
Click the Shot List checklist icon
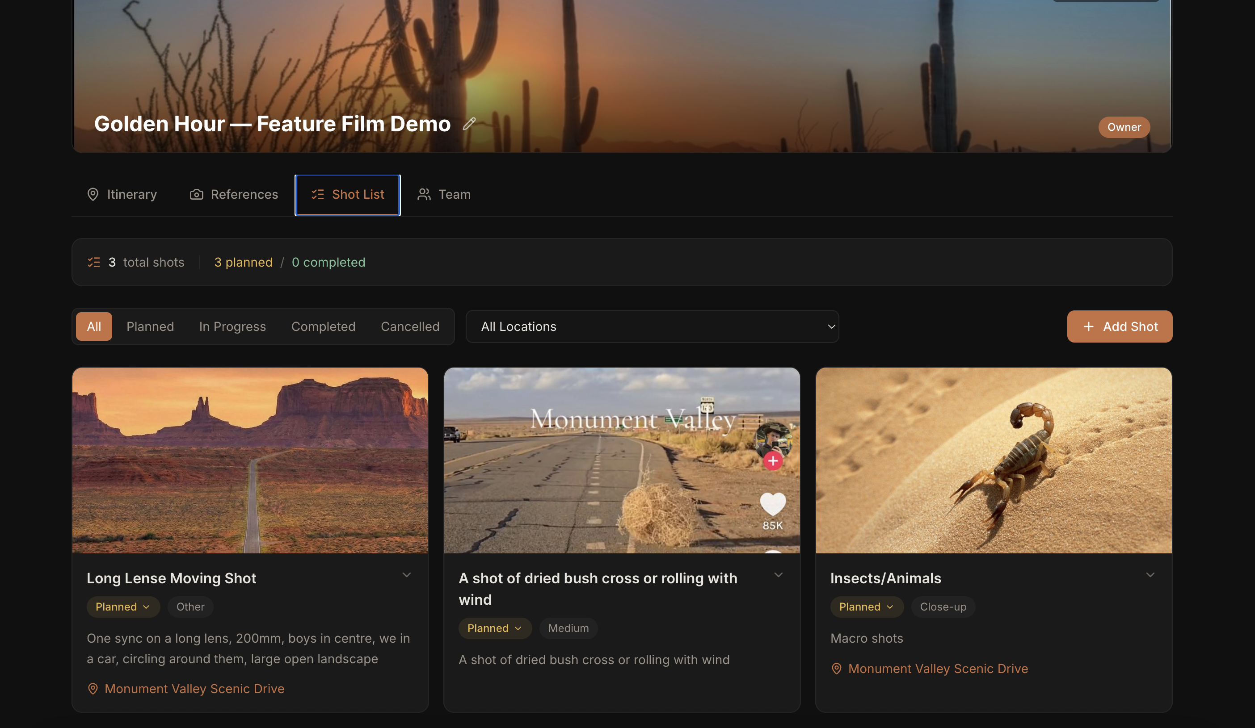tap(318, 195)
